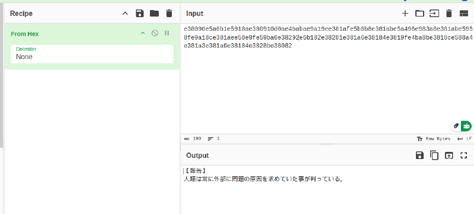Maximise the output pane
Viewport: 474px width, 214px height.
(464, 155)
